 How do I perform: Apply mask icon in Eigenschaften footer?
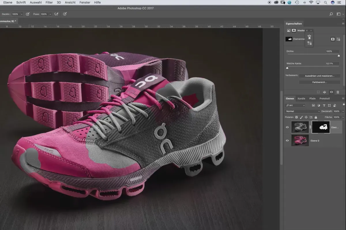point(324,92)
